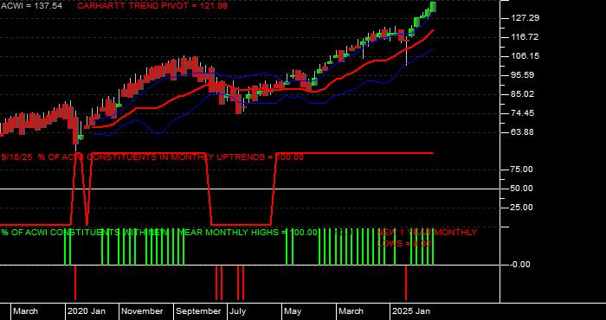Click the CARHARTT TREND PIVOT = 121.98 label

pos(152,6)
